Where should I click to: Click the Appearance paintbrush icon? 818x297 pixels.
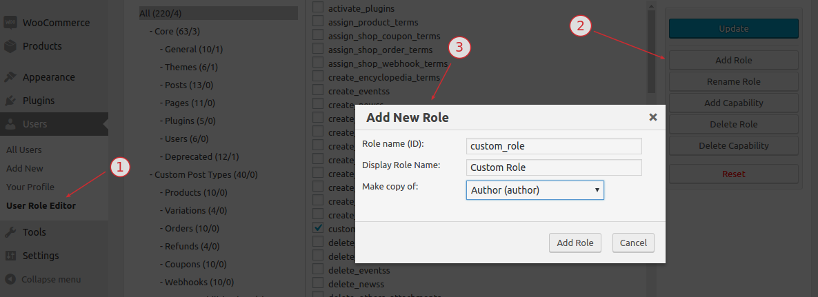(10, 77)
